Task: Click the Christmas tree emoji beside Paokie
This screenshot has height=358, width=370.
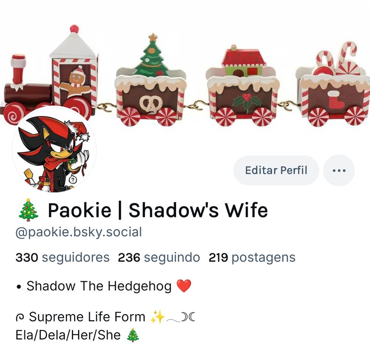Action: [28, 210]
